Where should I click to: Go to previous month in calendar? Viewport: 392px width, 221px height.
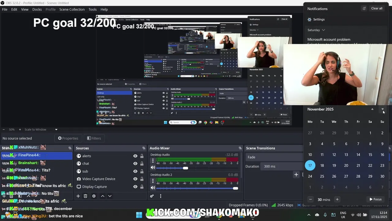[372, 109]
